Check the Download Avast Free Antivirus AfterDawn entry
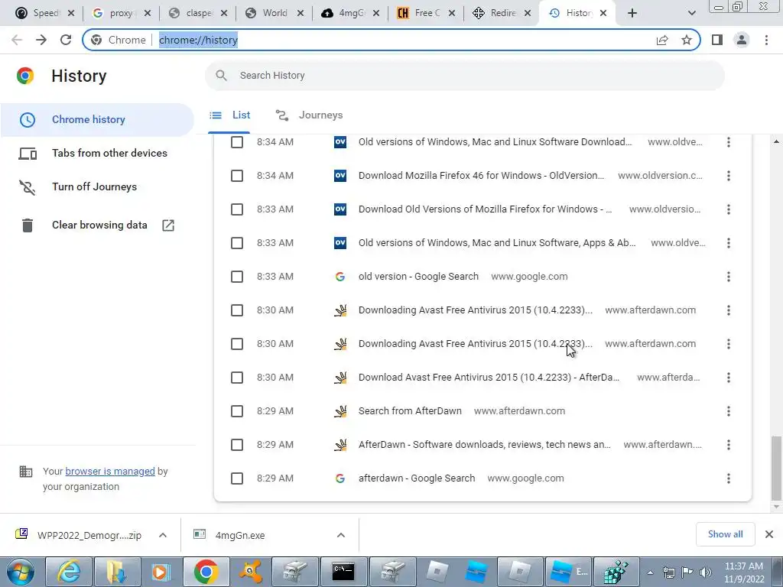 pyautogui.click(x=237, y=378)
